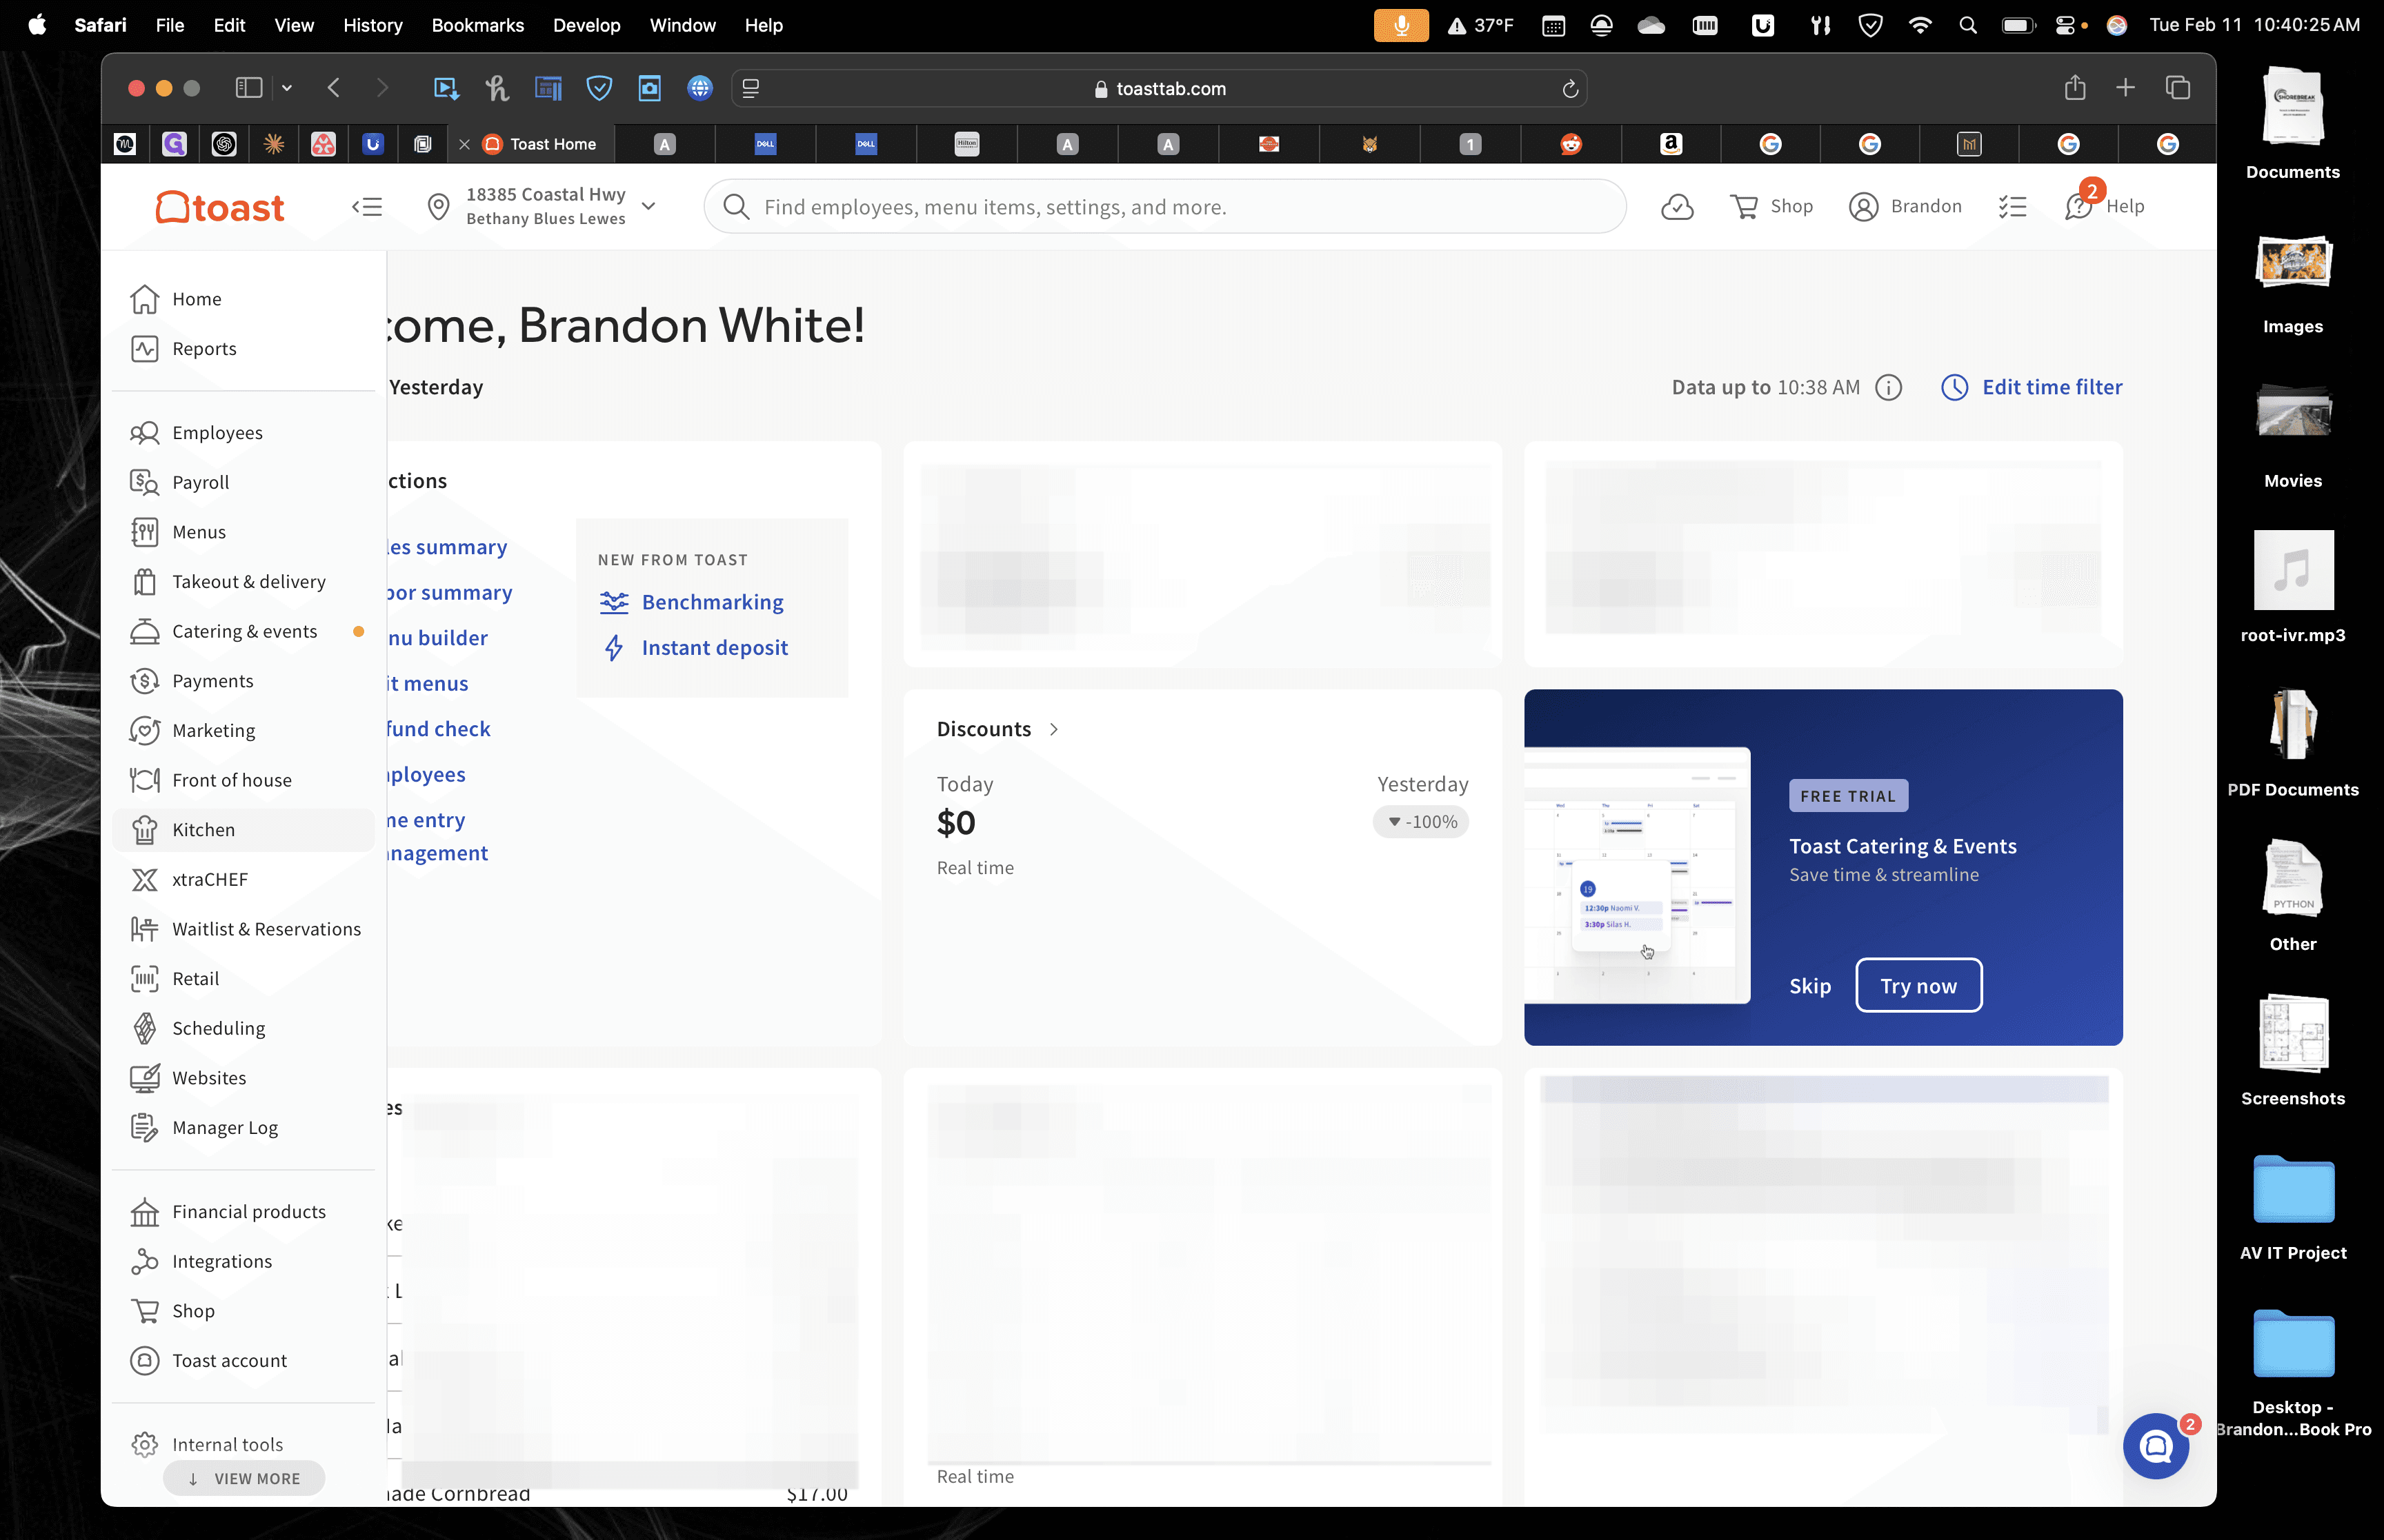Open Front of house section
This screenshot has height=1540, width=2384.
tap(243, 779)
